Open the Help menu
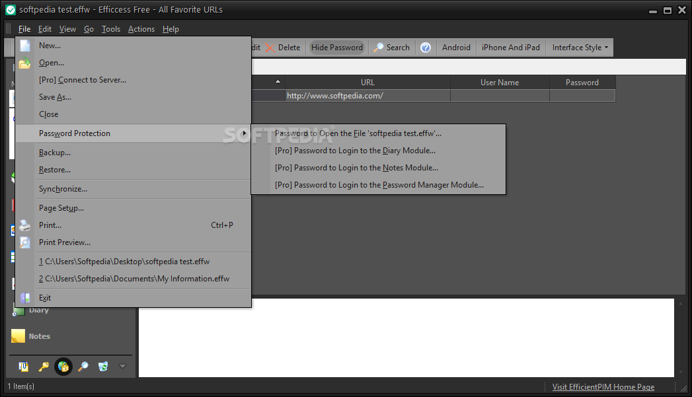 click(171, 29)
